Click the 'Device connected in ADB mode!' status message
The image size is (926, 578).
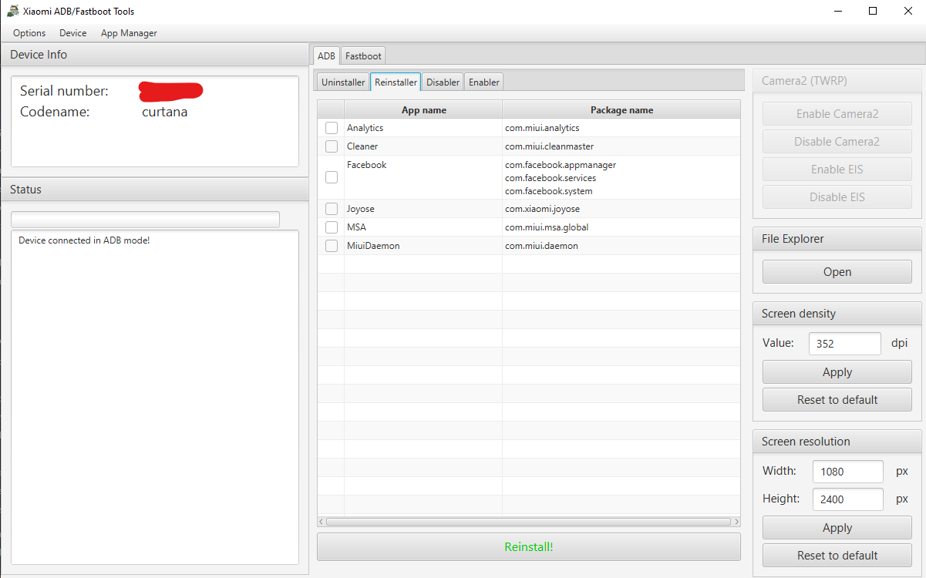(x=84, y=240)
